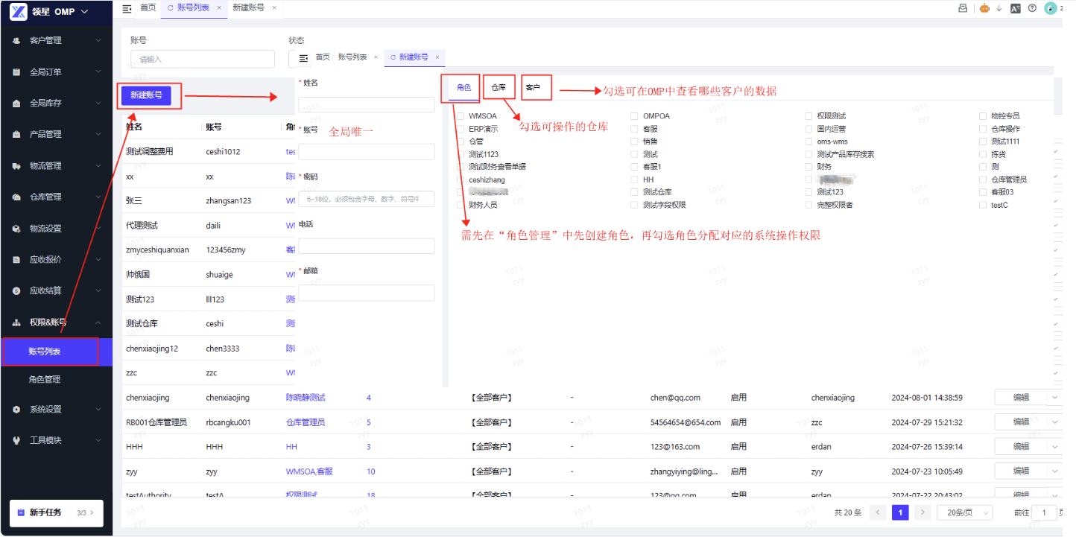Switch to the inner 账号列表 tab
Viewport: 1076px width, 537px height.
[x=352, y=57]
